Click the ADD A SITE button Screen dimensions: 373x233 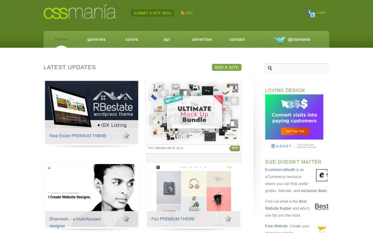[x=227, y=67]
